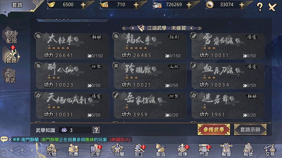Click the 武學知識 question mark help icon
Viewport: 282px width, 158px height.
[x=96, y=130]
